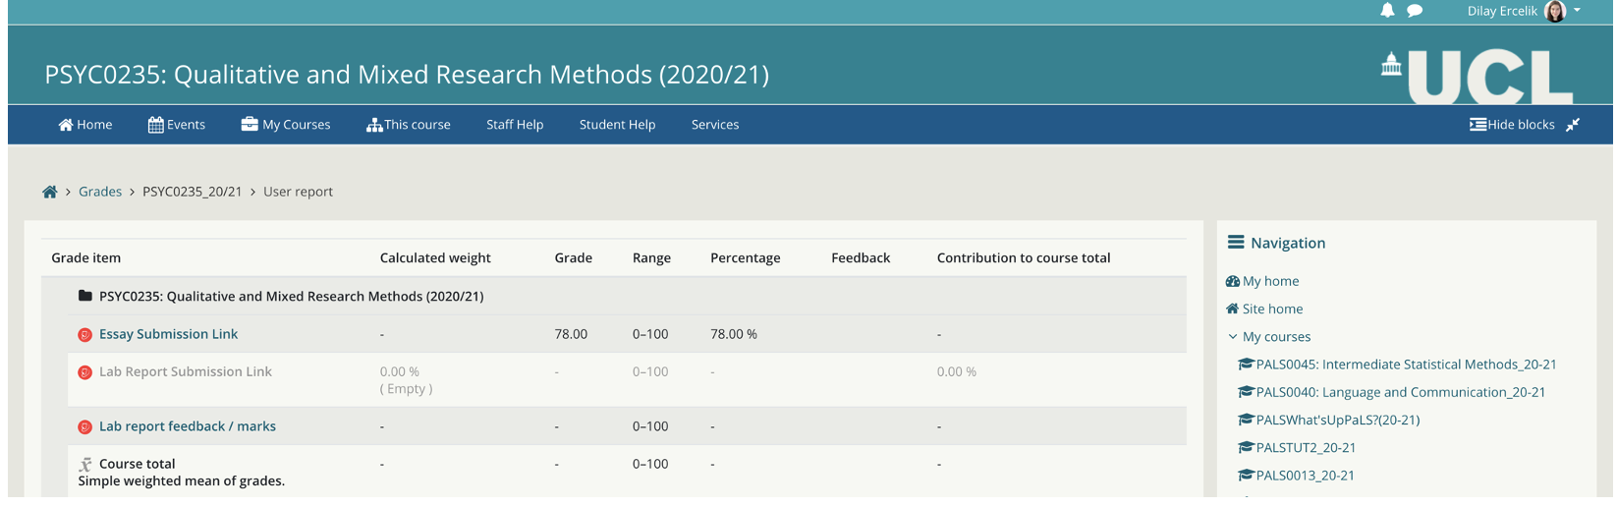Image resolution: width=1617 pixels, height=507 pixels.
Task: Click the Turnitin icon beside Lab report feedback / marks
Action: [x=85, y=427]
